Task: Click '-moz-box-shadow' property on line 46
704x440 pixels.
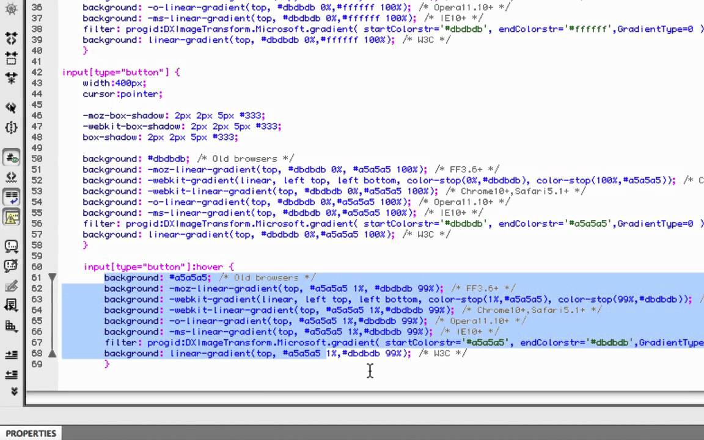Action: click(123, 116)
